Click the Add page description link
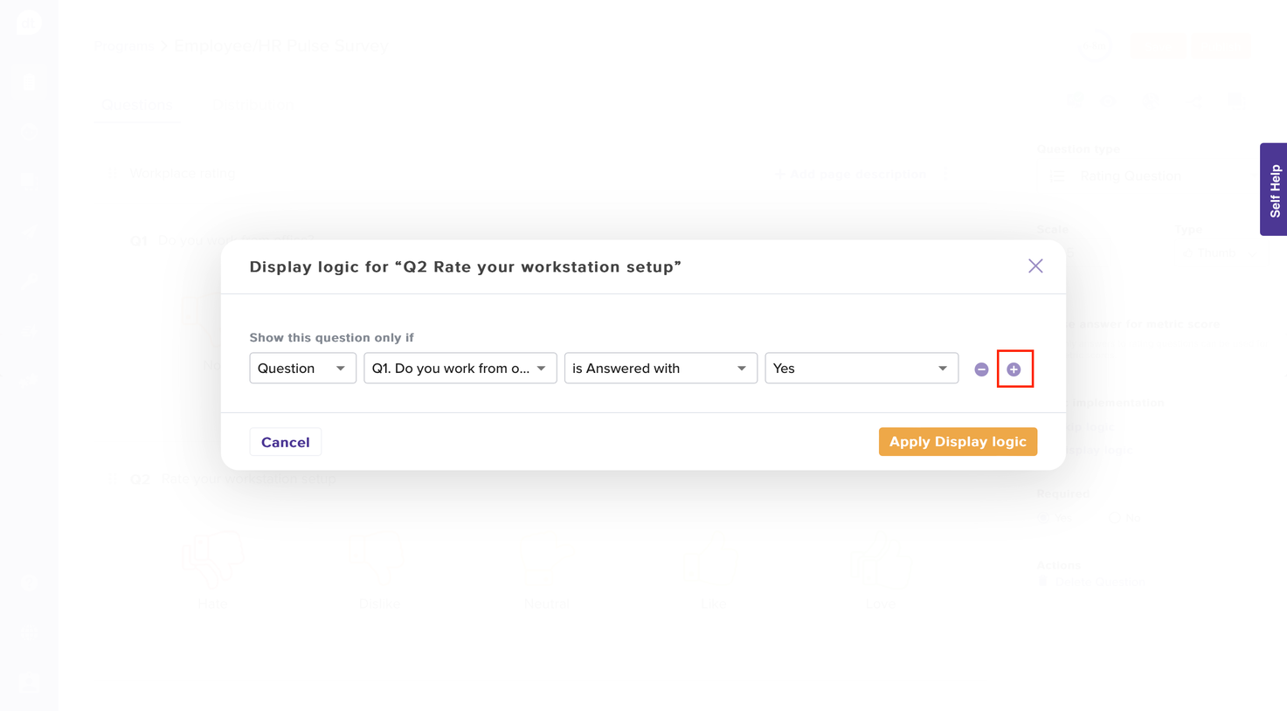 [x=851, y=175]
